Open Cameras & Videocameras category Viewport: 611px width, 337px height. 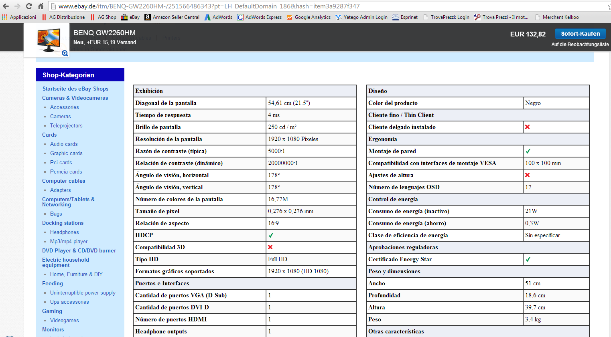(75, 98)
